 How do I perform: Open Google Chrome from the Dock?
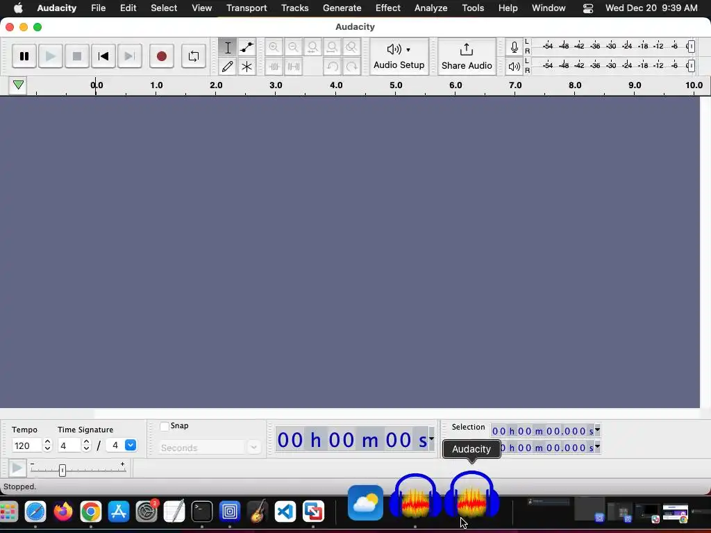tap(91, 511)
